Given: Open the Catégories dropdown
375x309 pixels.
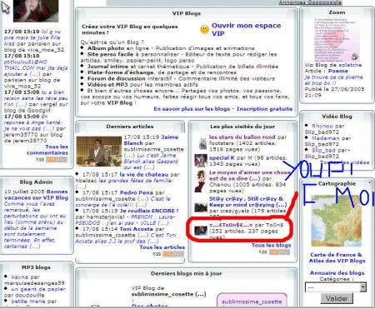Looking at the screenshot, I should (336, 287).
